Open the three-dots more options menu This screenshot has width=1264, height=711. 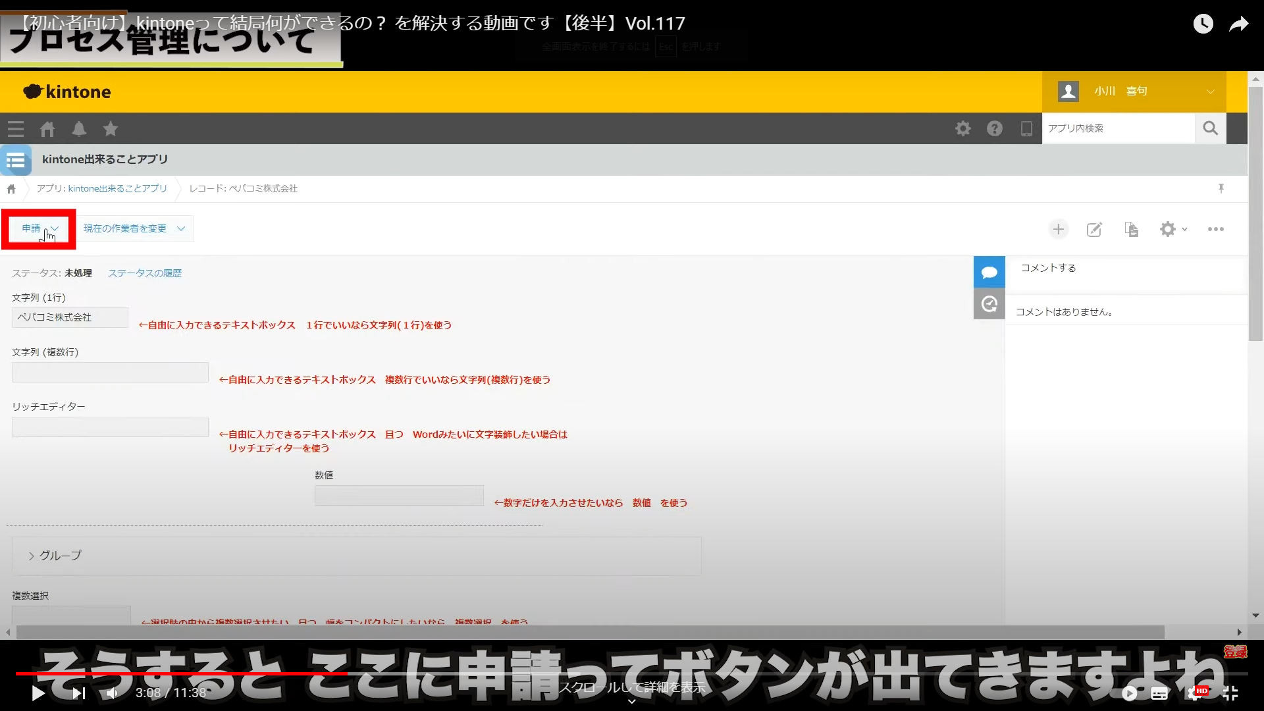1215,229
